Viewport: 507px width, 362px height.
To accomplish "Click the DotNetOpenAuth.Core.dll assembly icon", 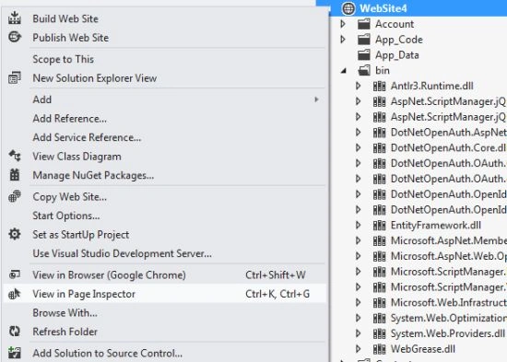I will point(379,147).
